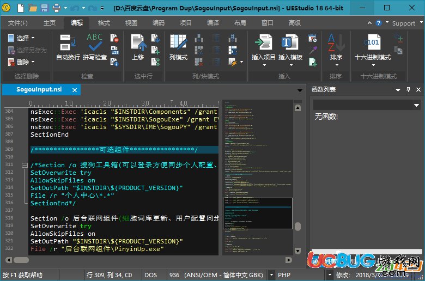425x281 pixels.
Task: Expand the 插入项目 dropdown arrow
Action: point(264,65)
